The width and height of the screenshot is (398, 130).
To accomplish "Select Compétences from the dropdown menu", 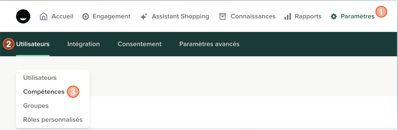I will pyautogui.click(x=44, y=92).
